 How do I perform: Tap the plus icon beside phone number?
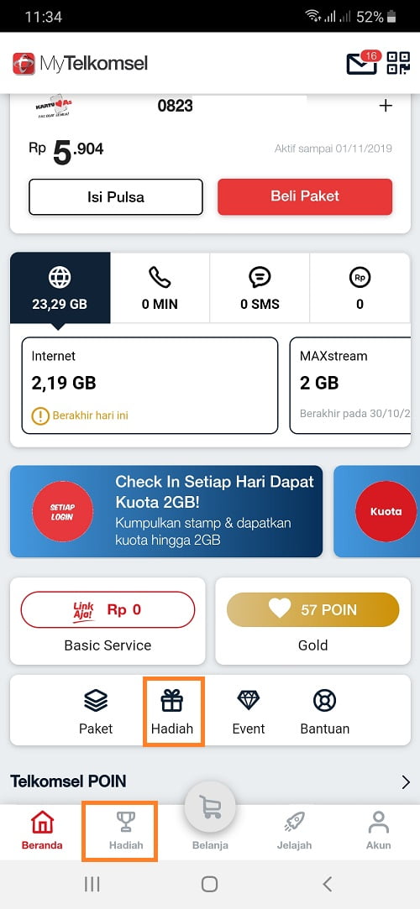click(x=386, y=106)
